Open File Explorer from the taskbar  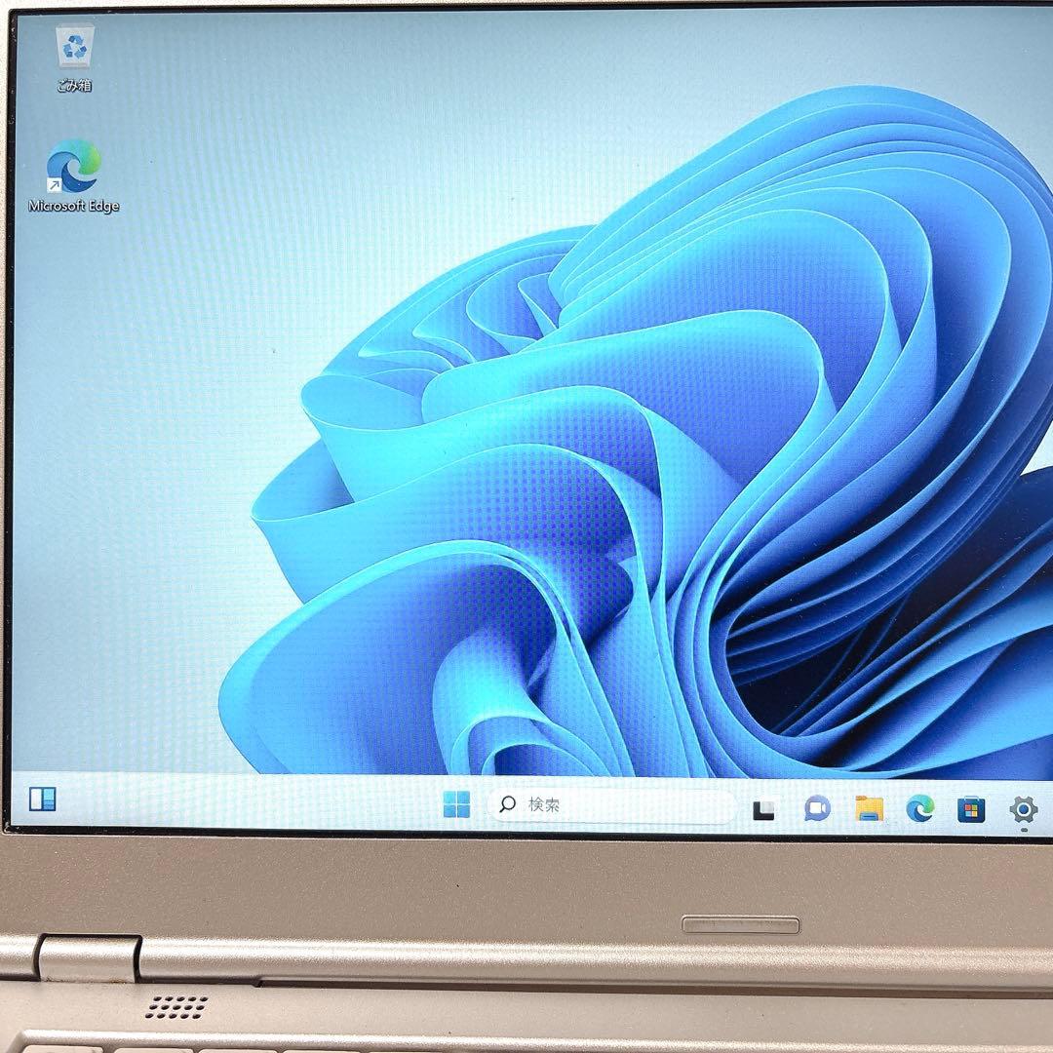869,806
